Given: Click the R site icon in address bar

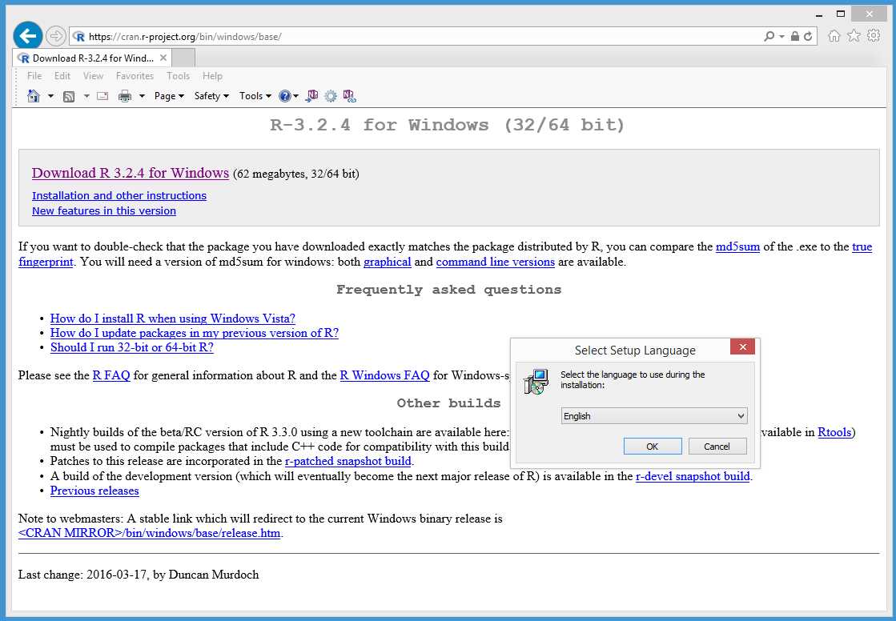Looking at the screenshot, I should click(x=78, y=37).
